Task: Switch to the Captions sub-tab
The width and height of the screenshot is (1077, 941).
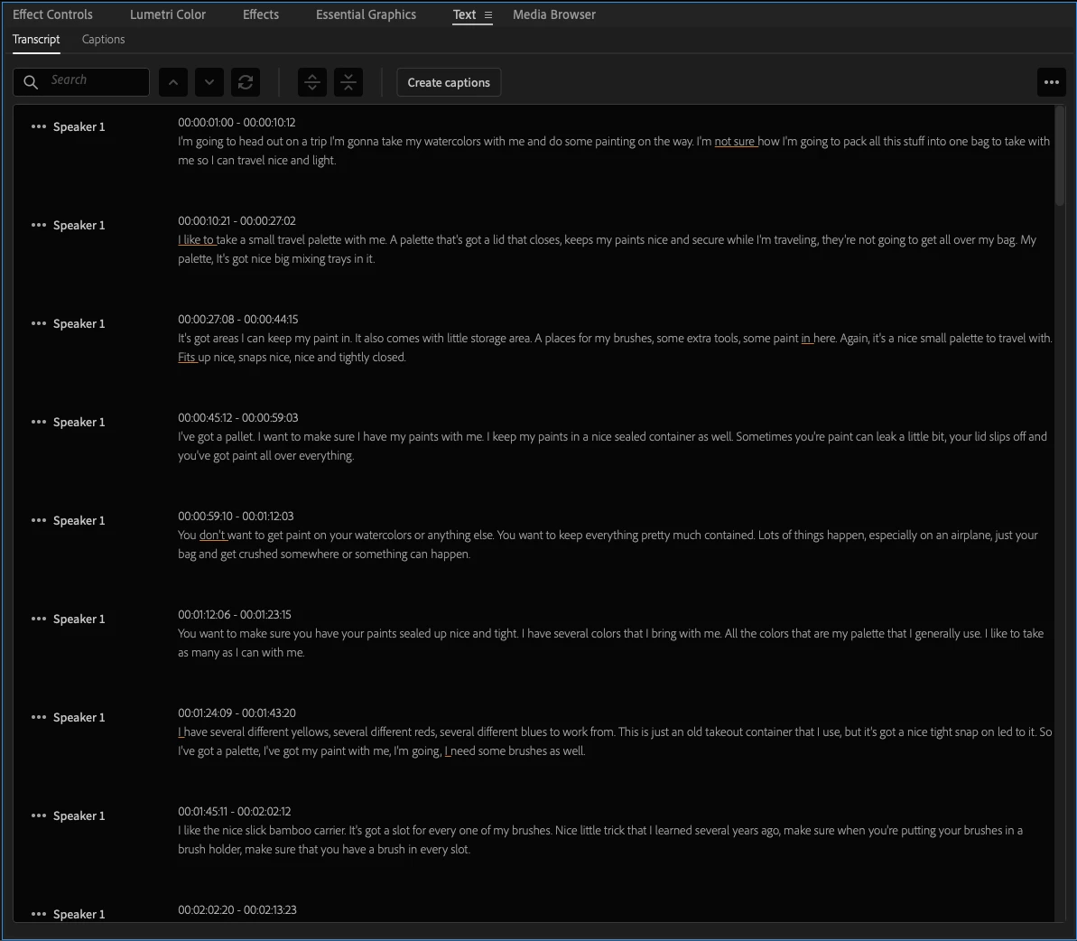Action: [103, 39]
